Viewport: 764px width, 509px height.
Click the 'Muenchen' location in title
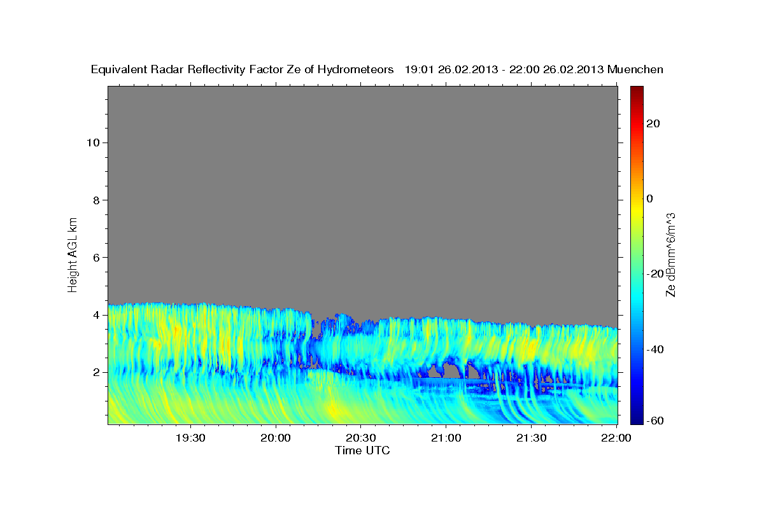(x=635, y=69)
